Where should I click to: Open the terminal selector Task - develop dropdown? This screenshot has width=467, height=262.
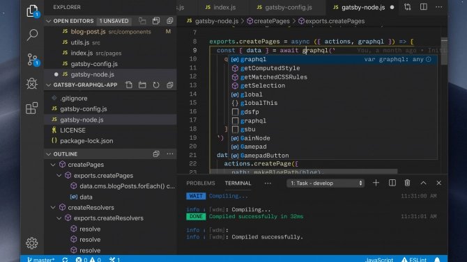[x=326, y=183]
